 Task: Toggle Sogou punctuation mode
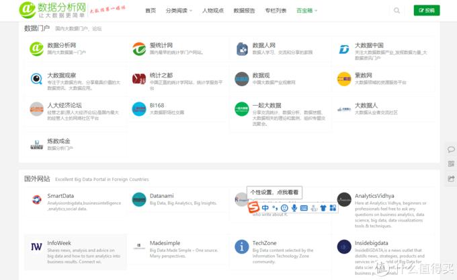tap(276, 208)
